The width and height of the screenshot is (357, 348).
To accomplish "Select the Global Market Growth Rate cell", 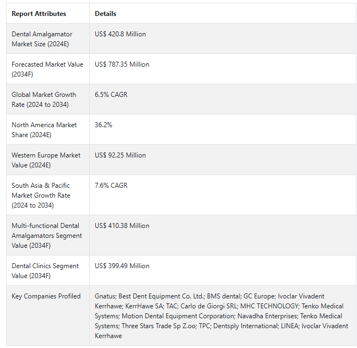I will (x=44, y=100).
